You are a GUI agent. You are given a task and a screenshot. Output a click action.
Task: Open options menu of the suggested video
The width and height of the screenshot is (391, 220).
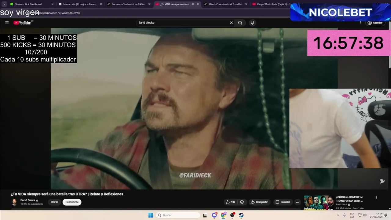(376, 198)
